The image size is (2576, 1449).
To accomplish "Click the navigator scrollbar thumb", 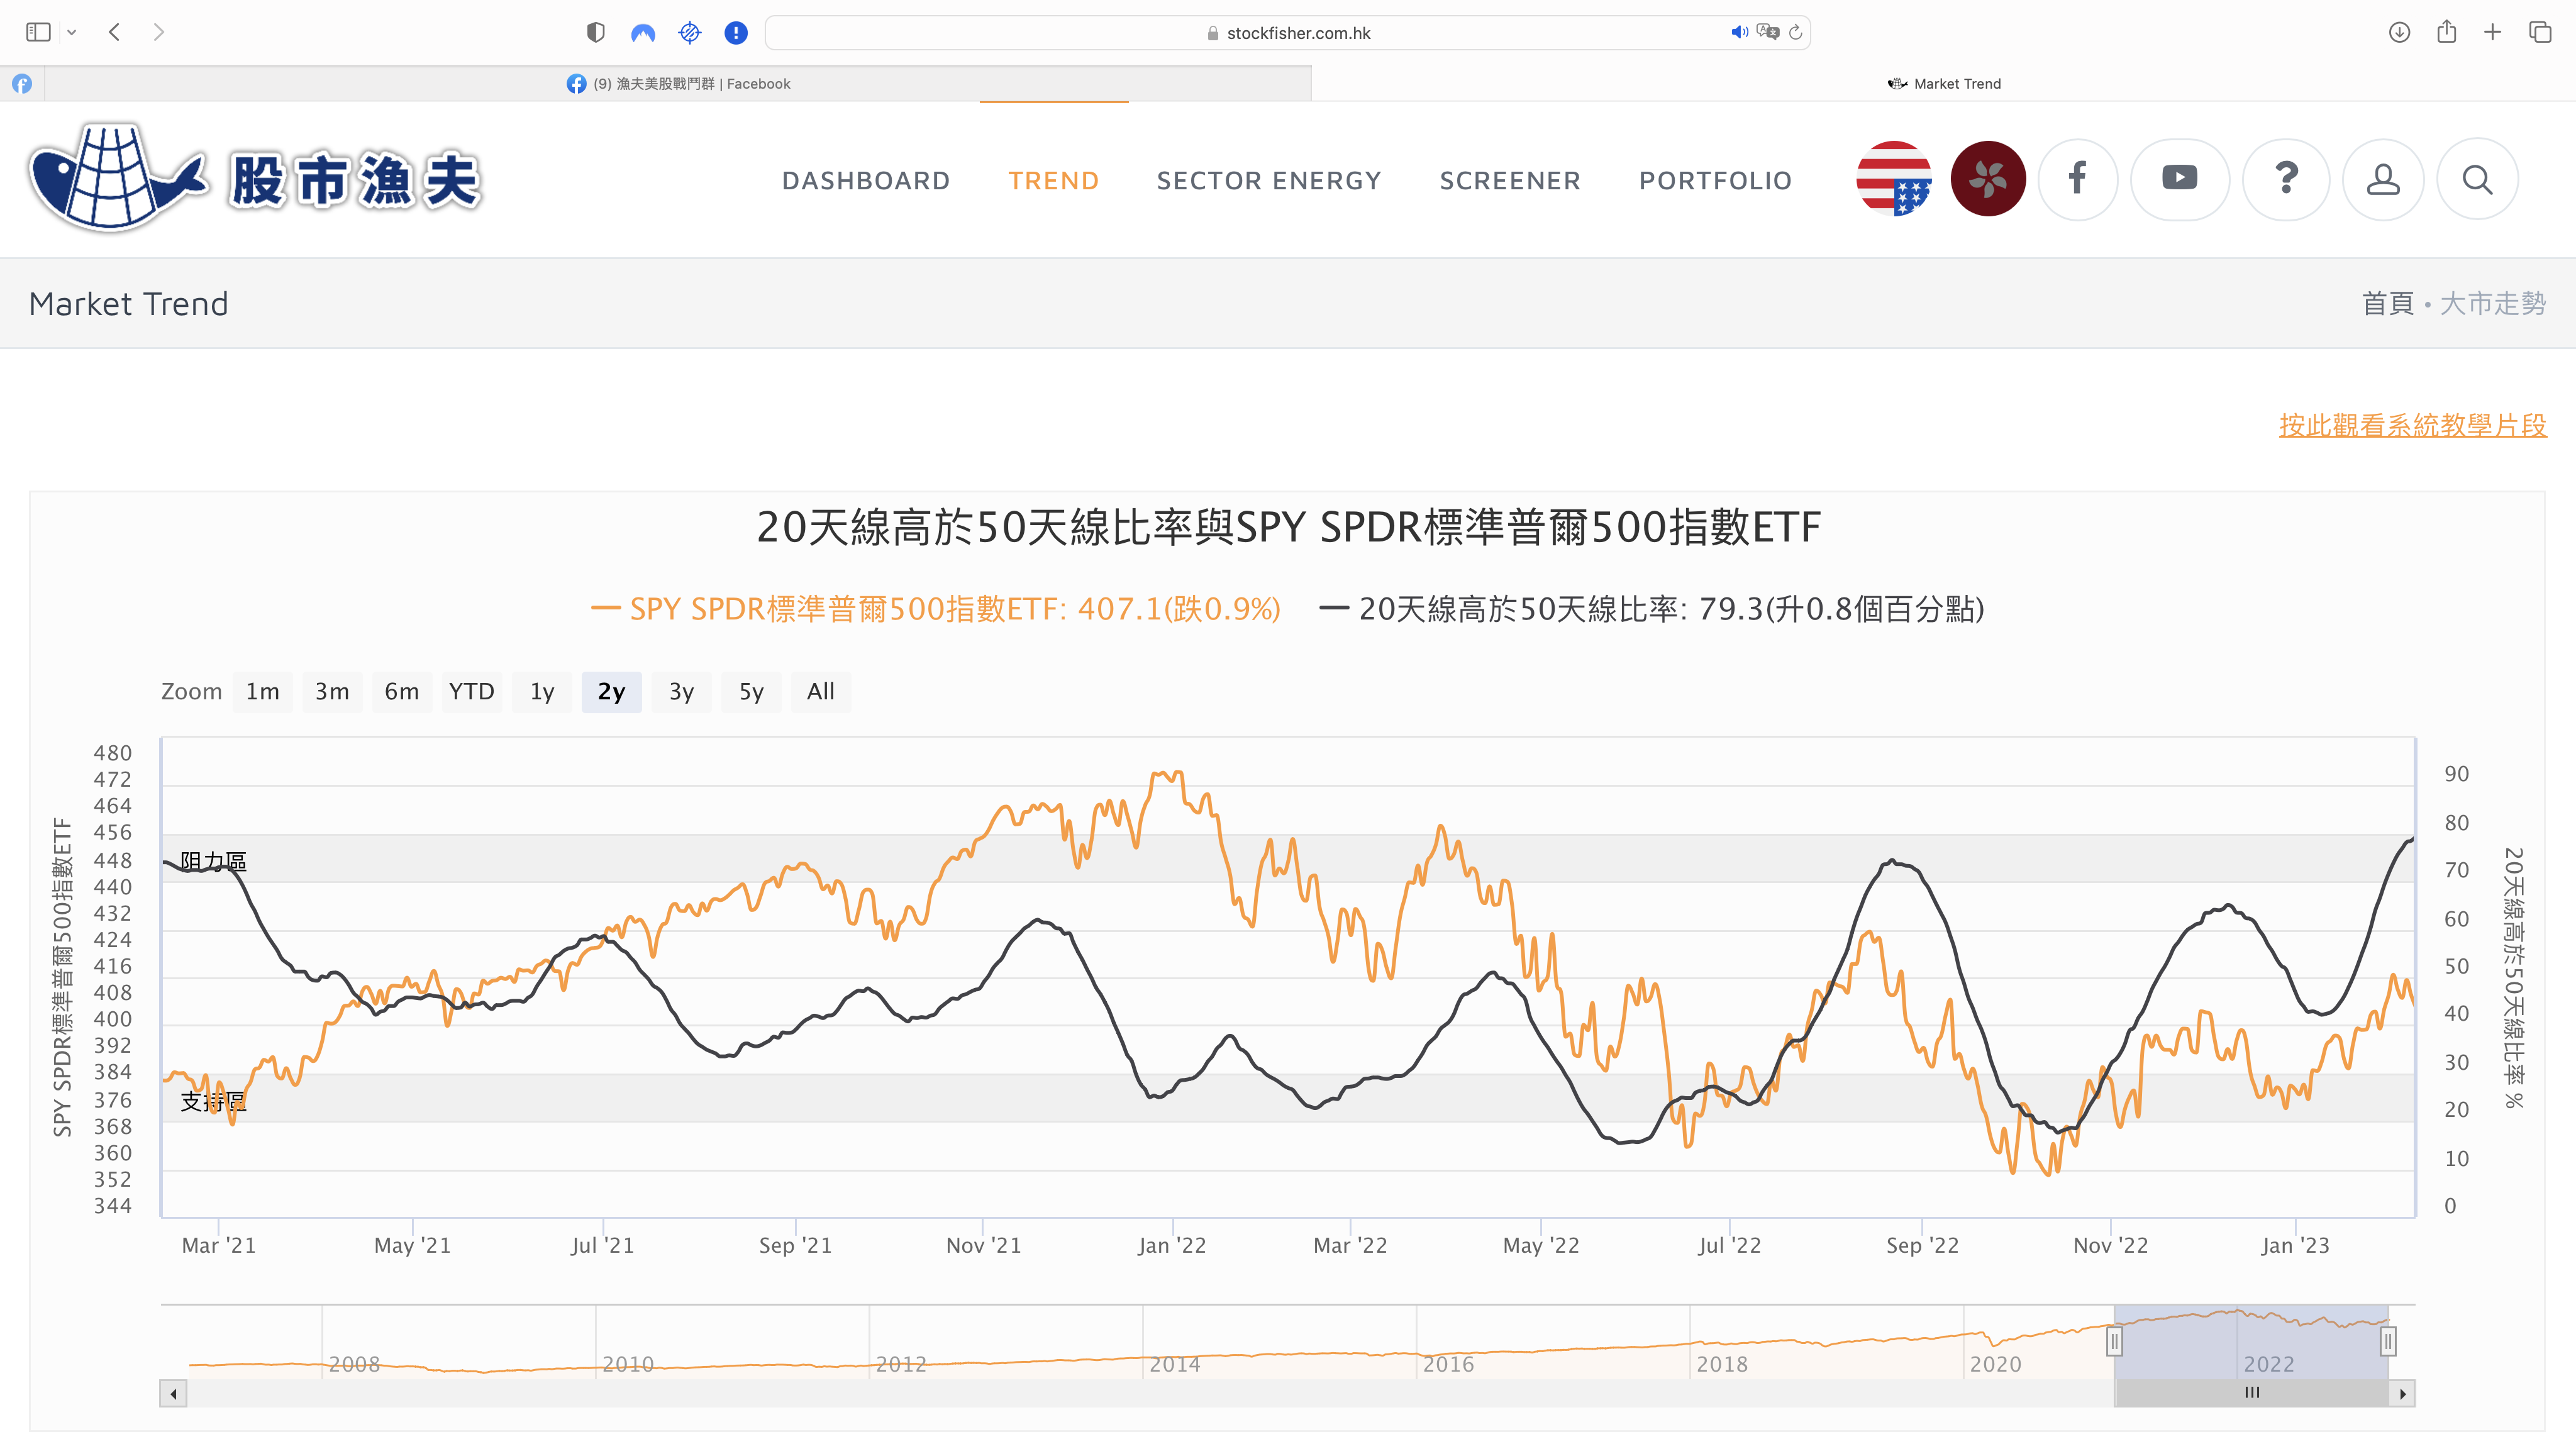I will click(2252, 1393).
